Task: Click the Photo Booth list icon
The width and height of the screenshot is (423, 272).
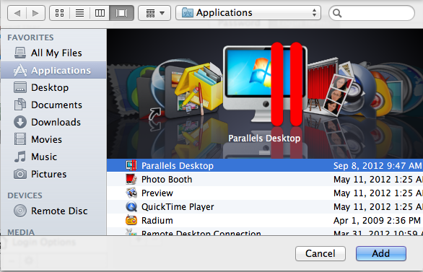Action: tap(131, 179)
